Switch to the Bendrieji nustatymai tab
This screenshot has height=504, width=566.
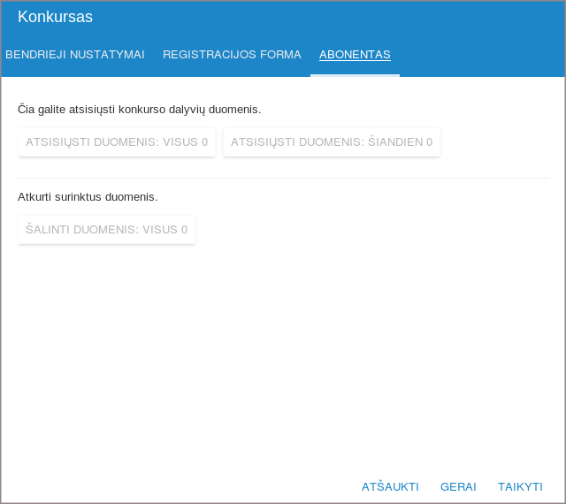(x=75, y=55)
